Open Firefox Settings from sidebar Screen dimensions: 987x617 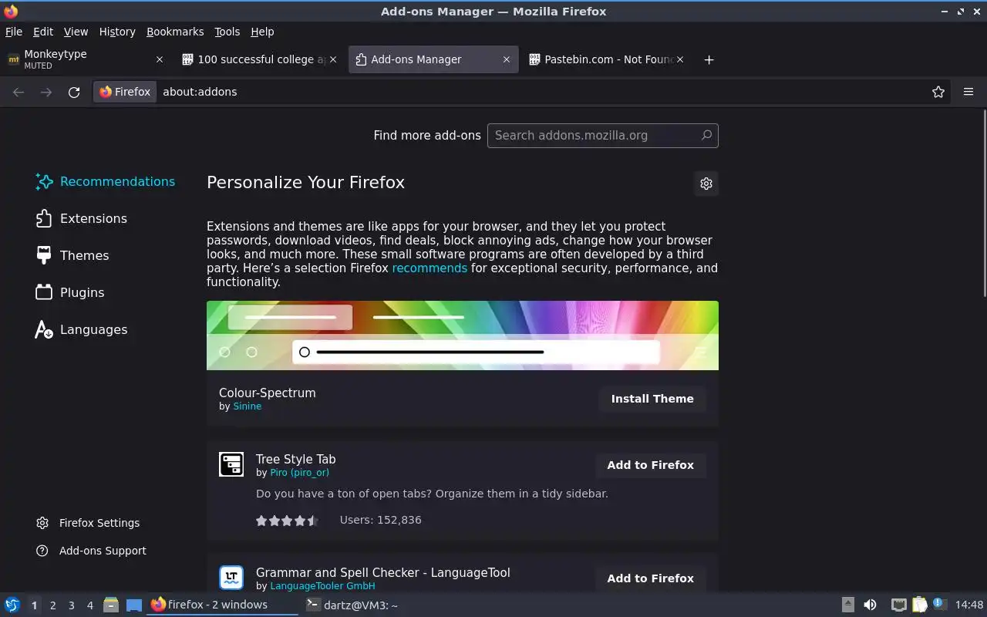point(88,523)
